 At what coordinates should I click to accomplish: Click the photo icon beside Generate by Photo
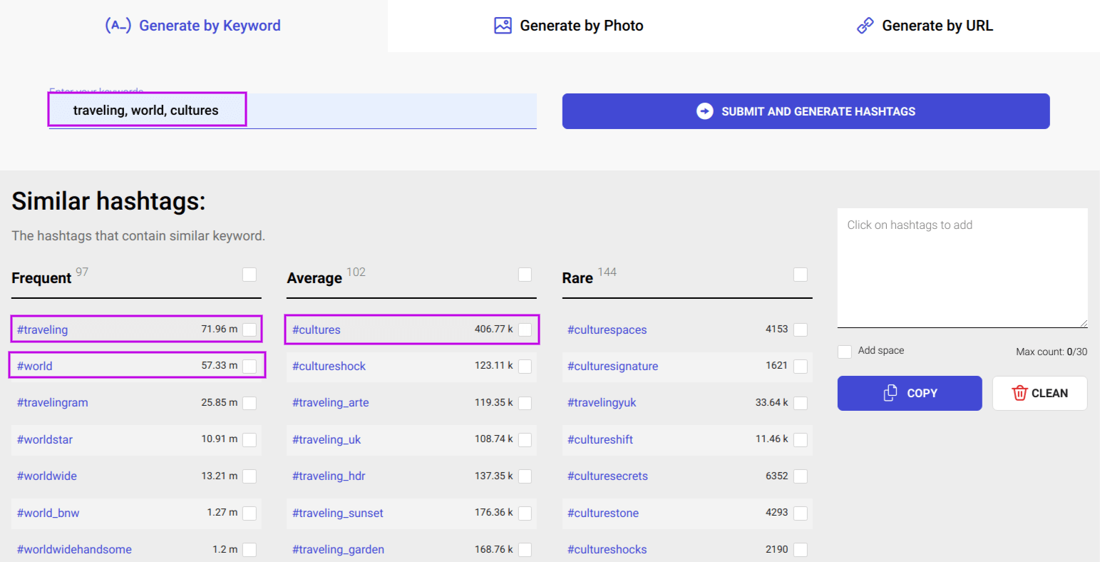pos(503,25)
